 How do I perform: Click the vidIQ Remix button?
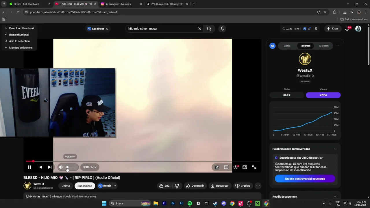click(105, 186)
